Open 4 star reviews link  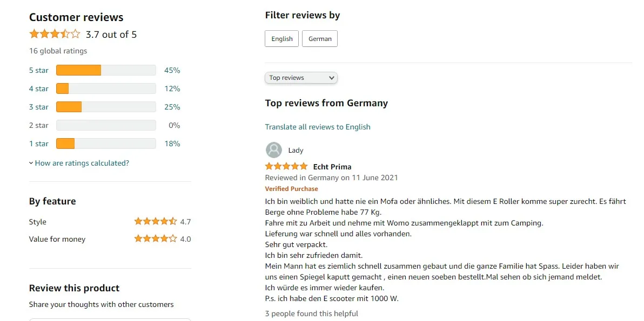click(39, 88)
